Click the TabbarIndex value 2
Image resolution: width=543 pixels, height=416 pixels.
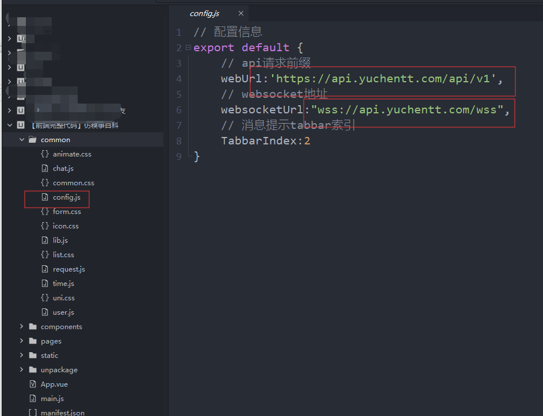coord(307,141)
